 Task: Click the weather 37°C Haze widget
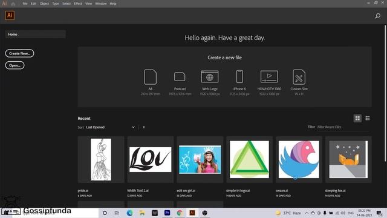tap(288, 213)
